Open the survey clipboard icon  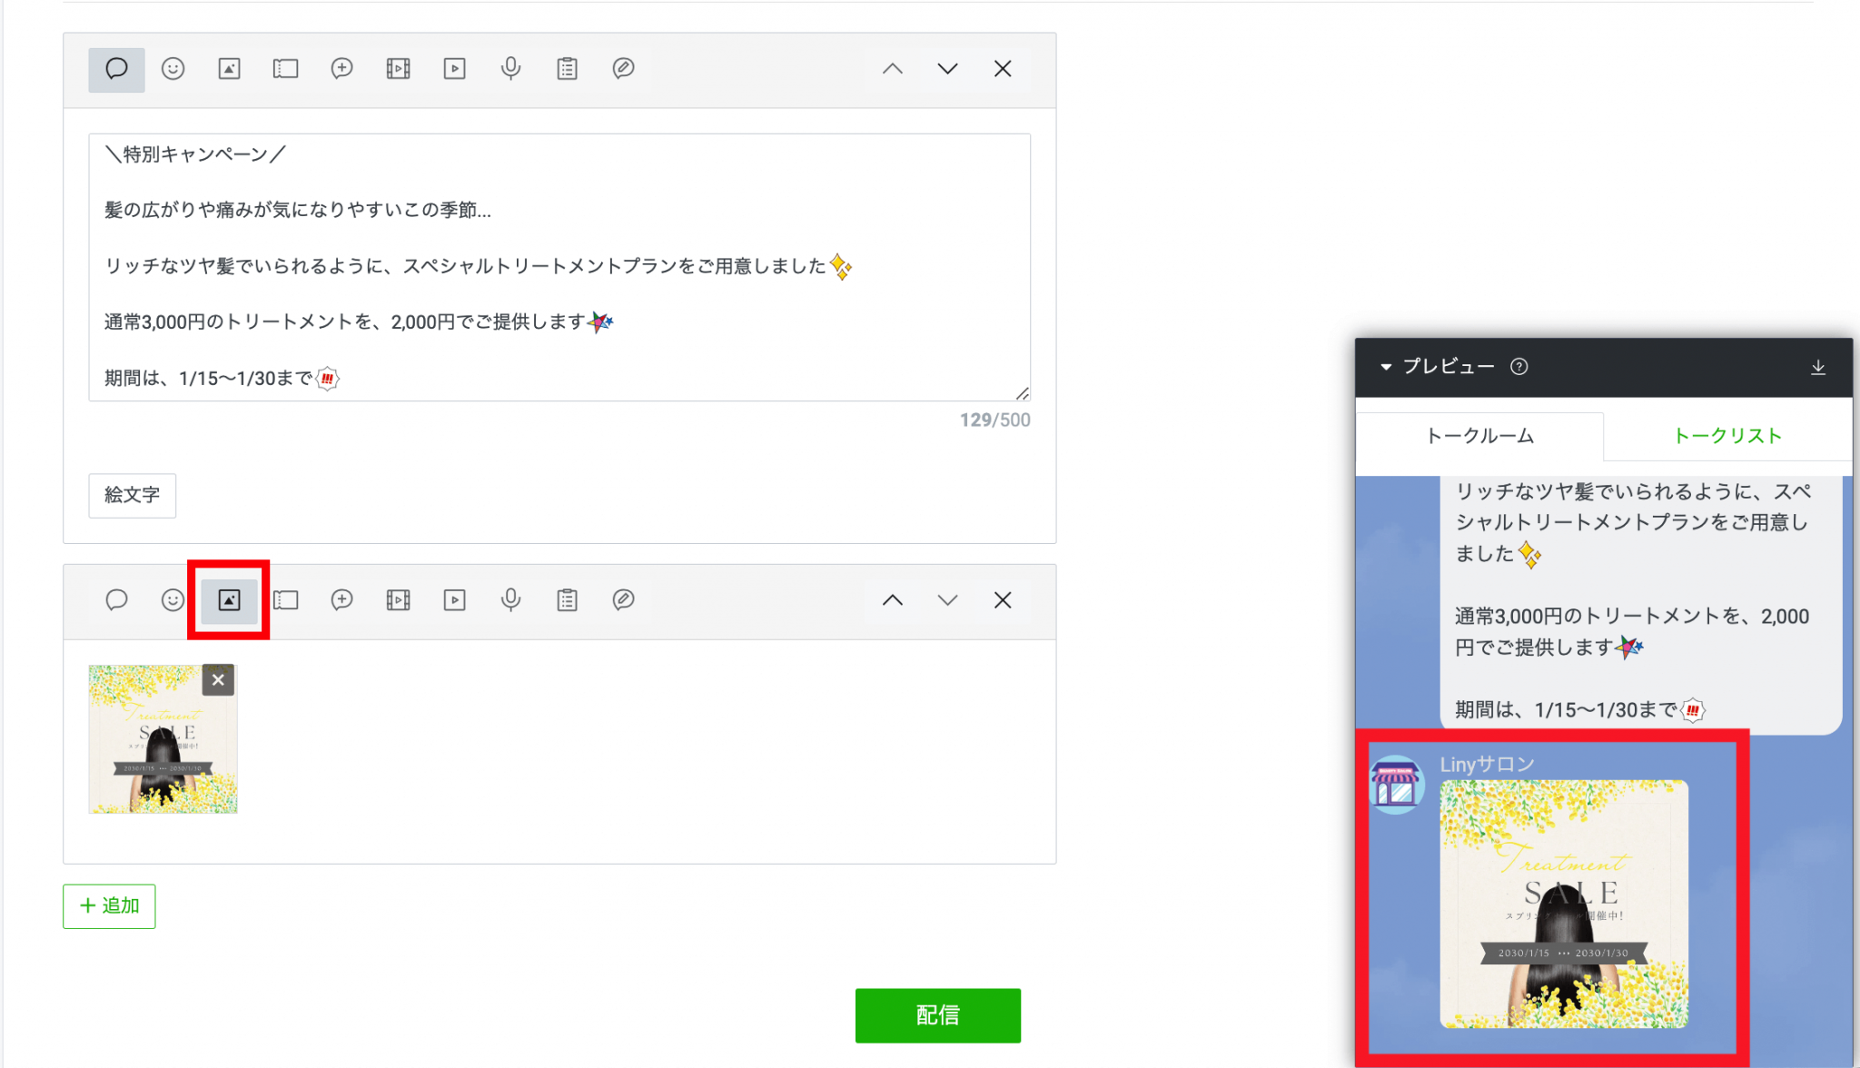(x=567, y=68)
